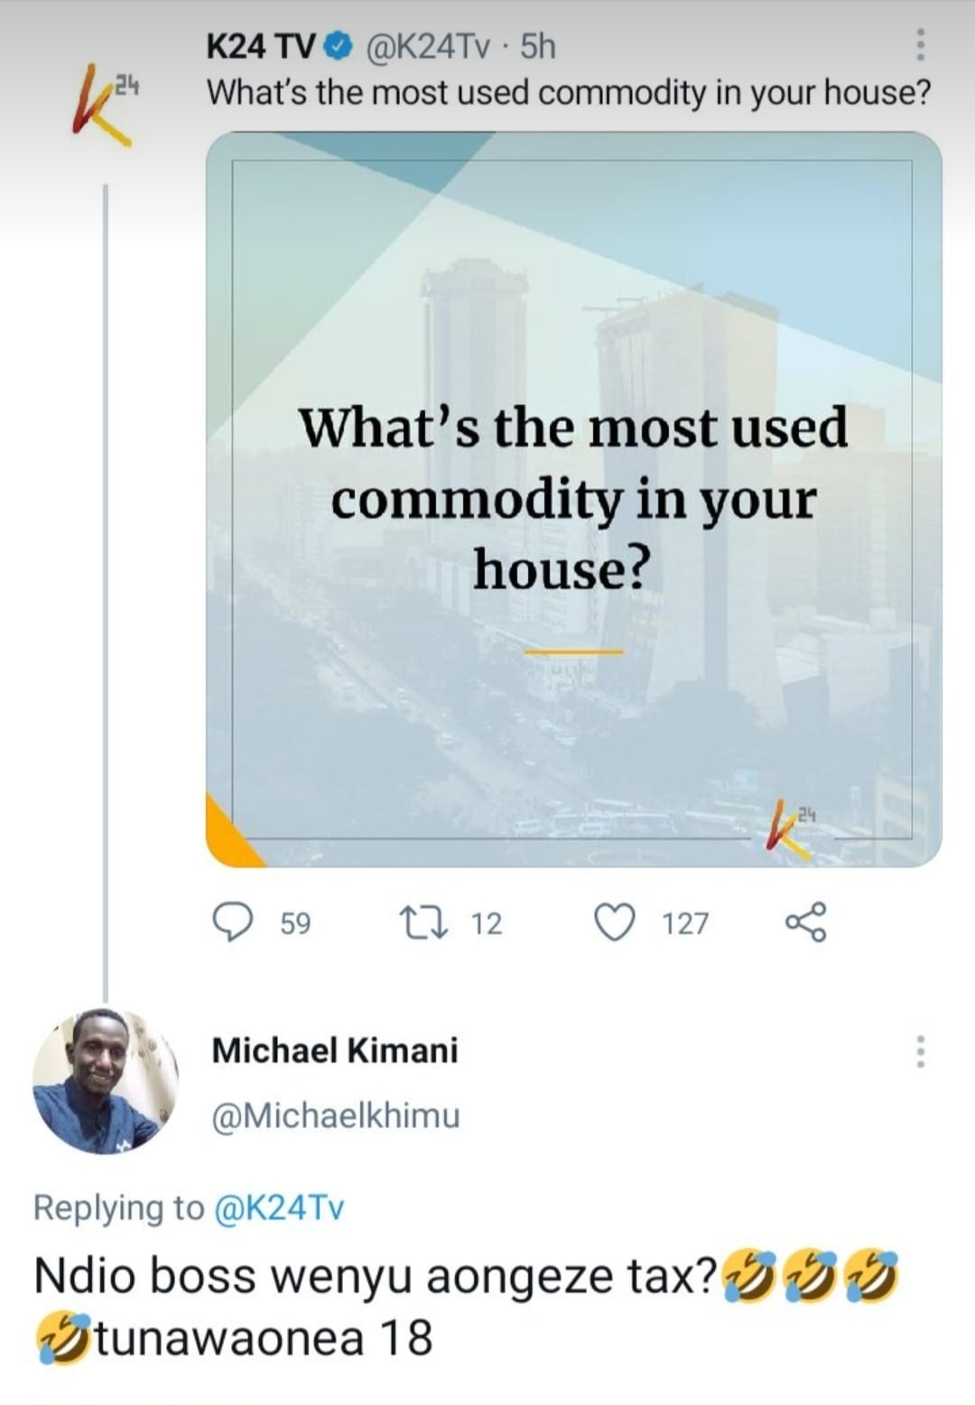Tap @K24Tv in Replying to line
The height and width of the screenshot is (1405, 975).
pyautogui.click(x=278, y=1207)
